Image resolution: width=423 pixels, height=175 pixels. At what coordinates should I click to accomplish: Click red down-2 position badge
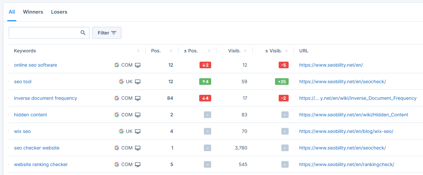point(205,65)
